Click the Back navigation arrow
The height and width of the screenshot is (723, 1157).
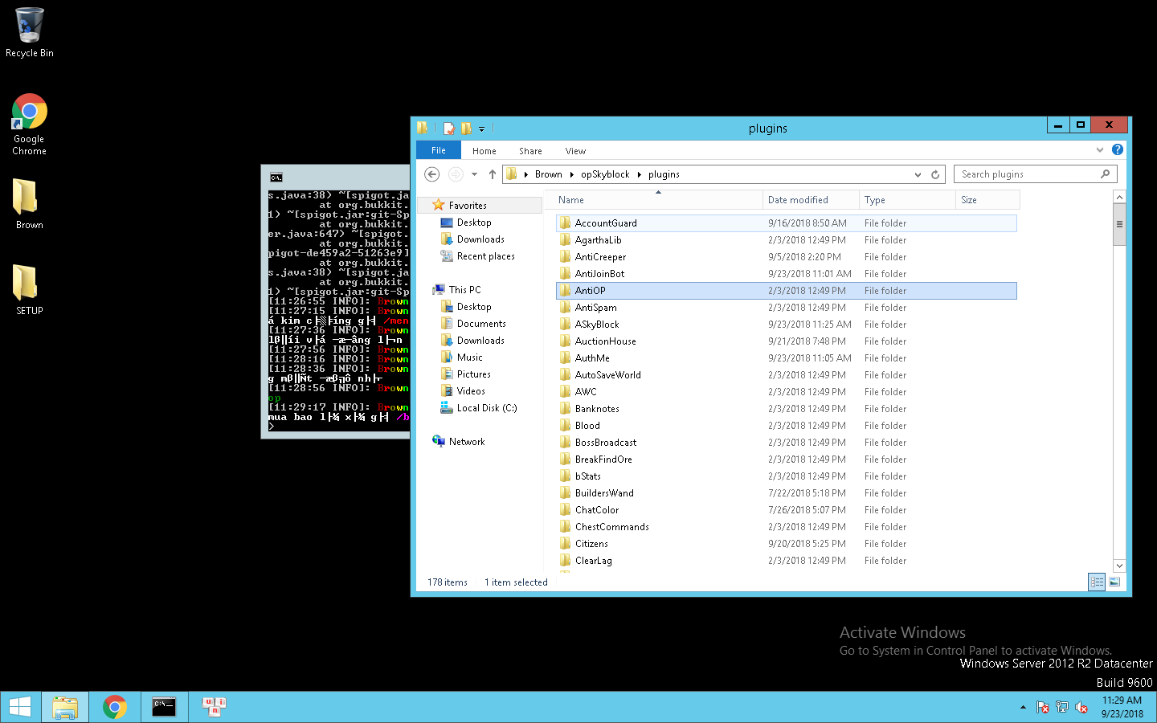[431, 174]
